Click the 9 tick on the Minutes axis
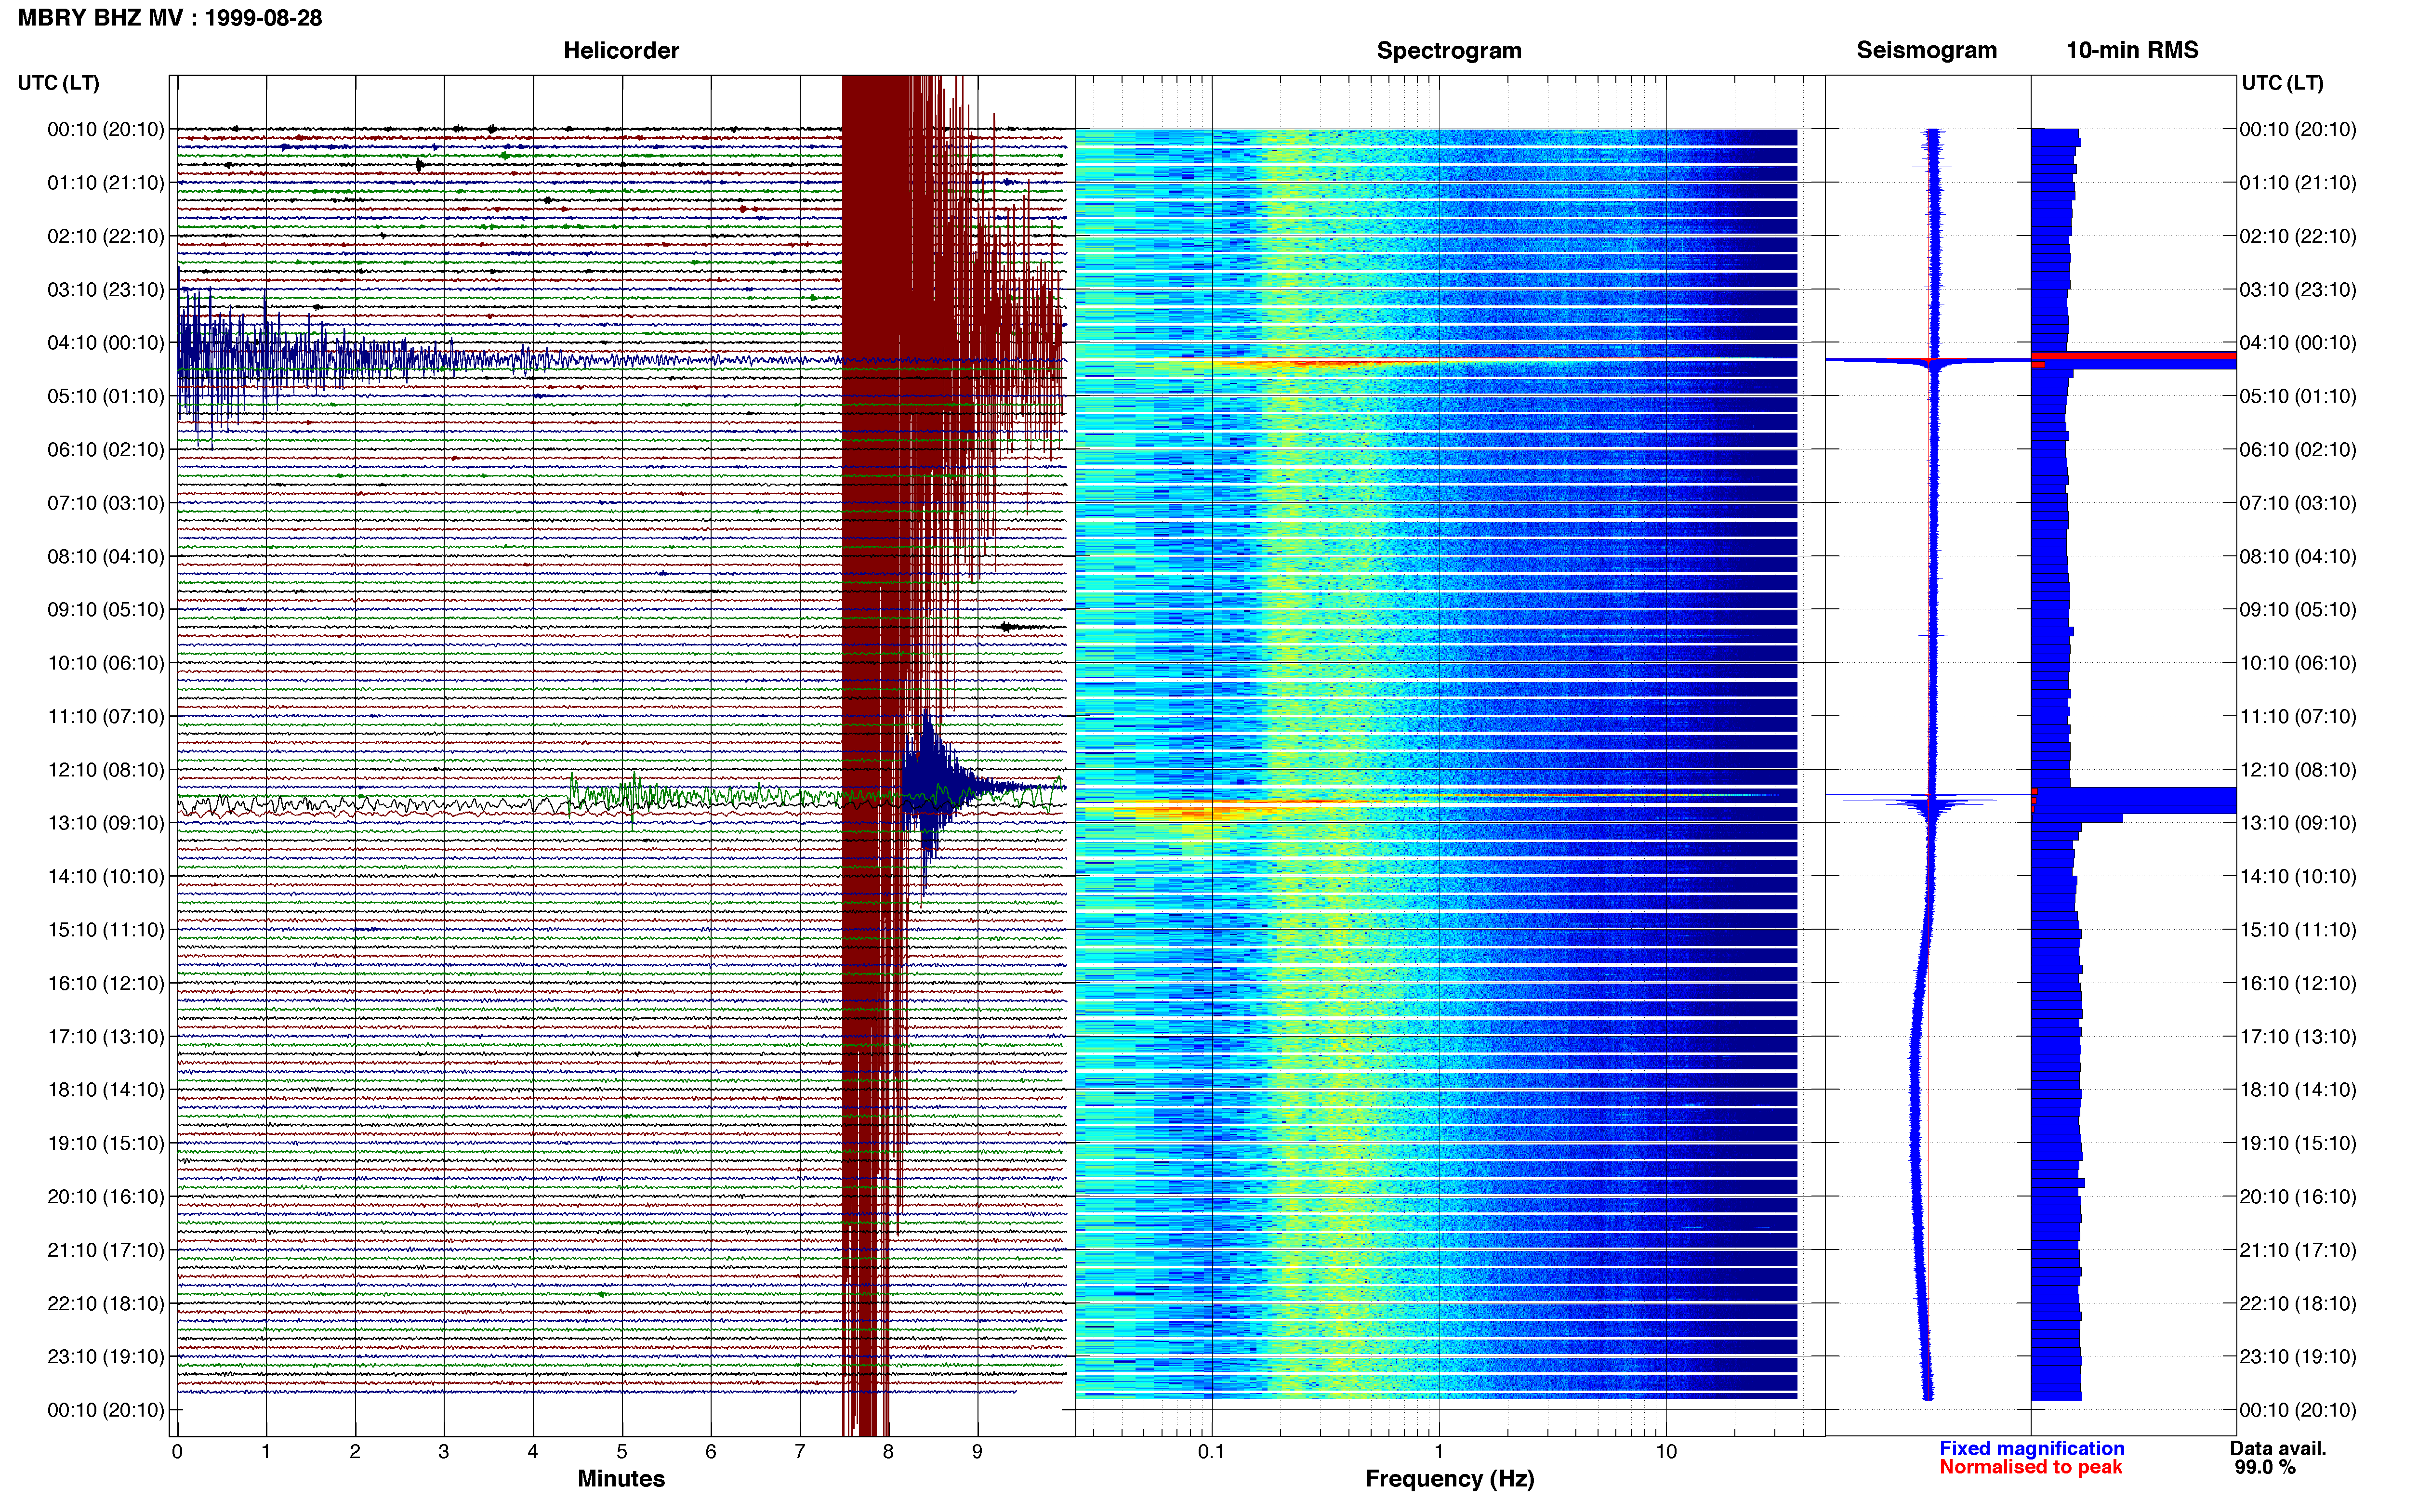This screenshot has width=2418, height=1512. [x=977, y=1451]
